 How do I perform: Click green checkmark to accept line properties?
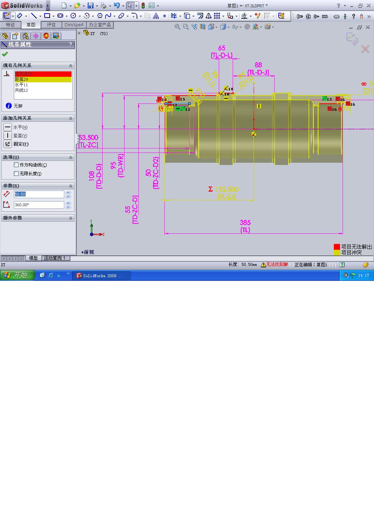(x=5, y=54)
